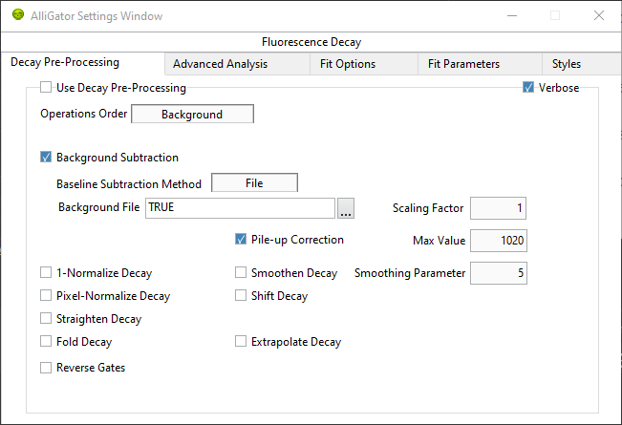
Task: Open Baseline Subtraction Method File selector
Action: pyautogui.click(x=254, y=182)
